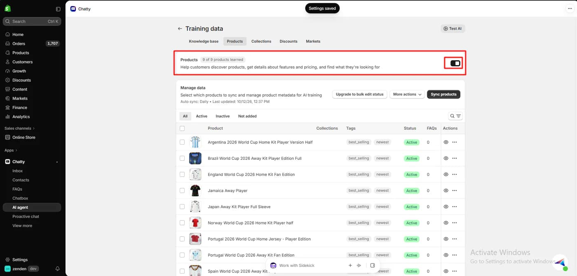Open Settings in the sidebar
Viewport: 577px width, 276px height.
tap(20, 260)
